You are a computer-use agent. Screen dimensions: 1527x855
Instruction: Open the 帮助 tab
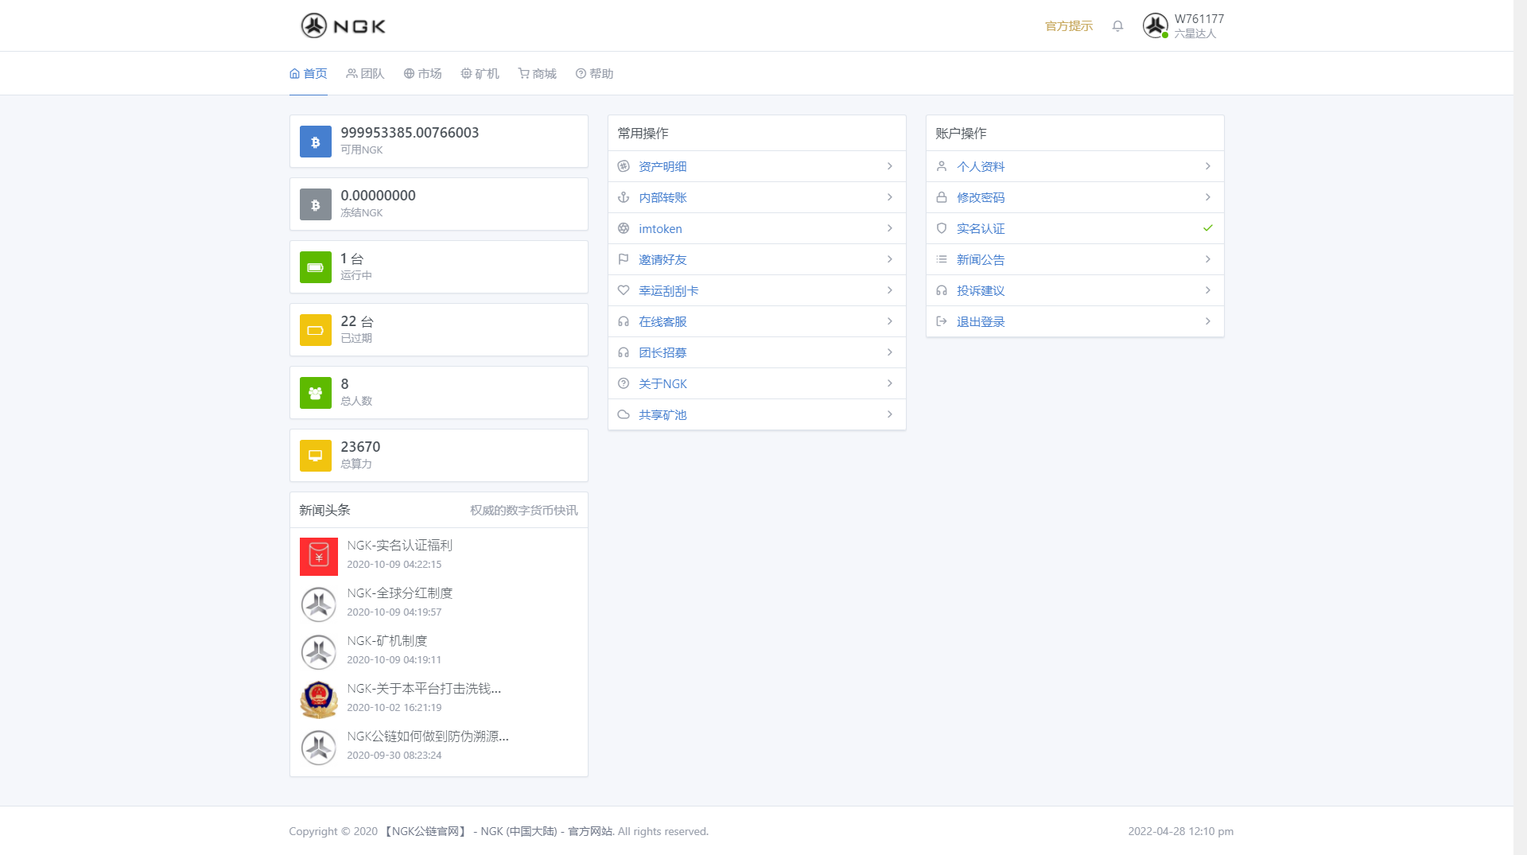pos(594,73)
